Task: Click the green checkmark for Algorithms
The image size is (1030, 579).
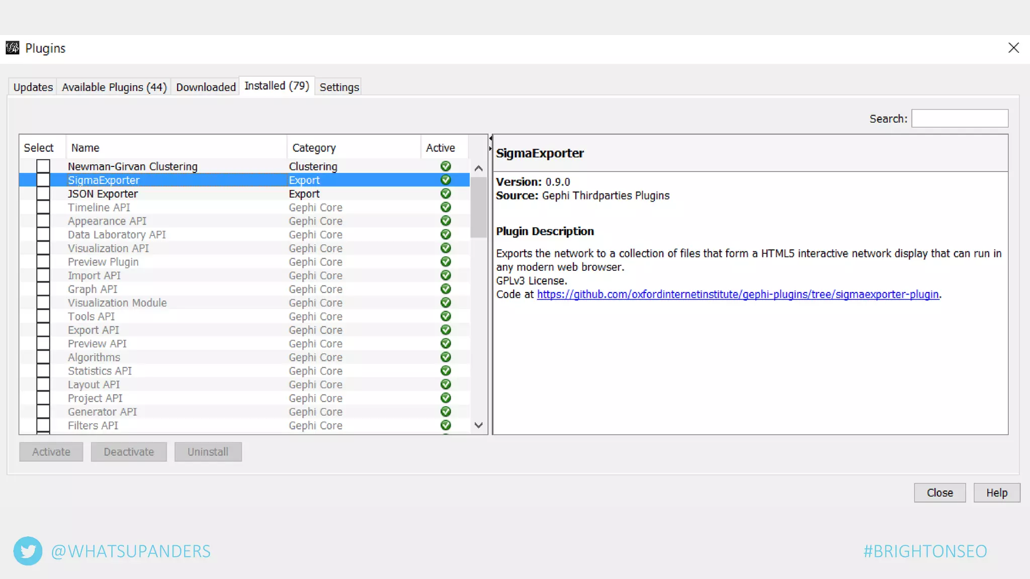Action: tap(446, 357)
